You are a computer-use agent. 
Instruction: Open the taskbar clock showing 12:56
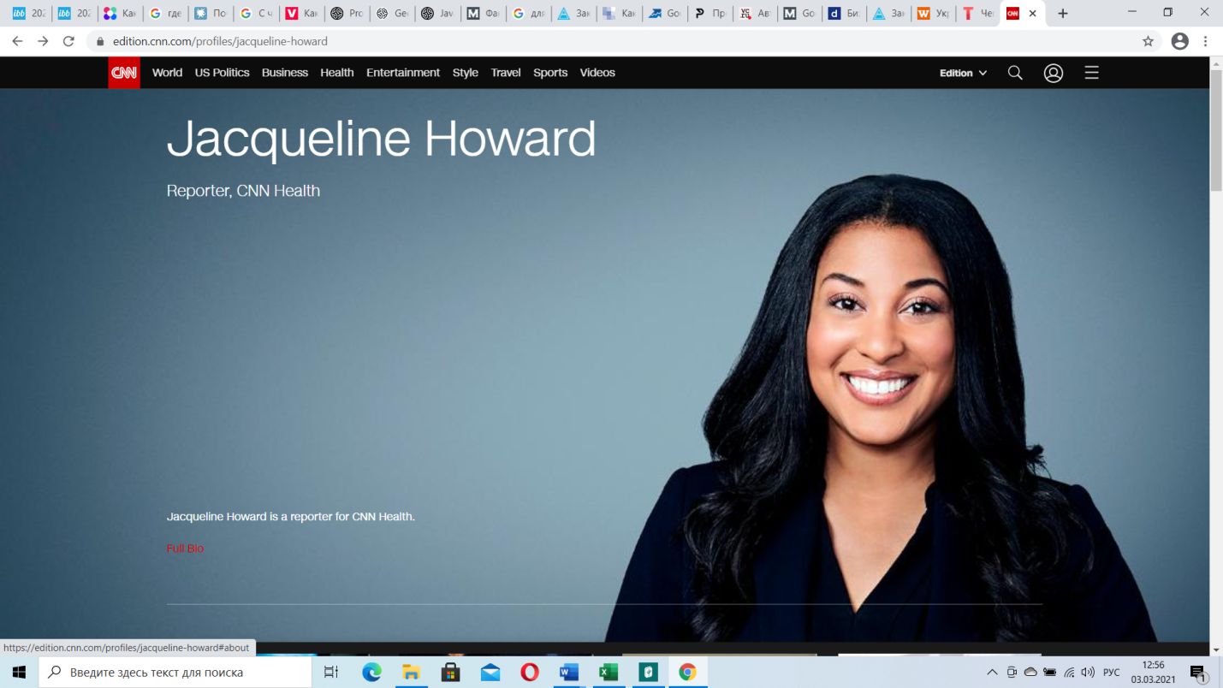coord(1153,673)
